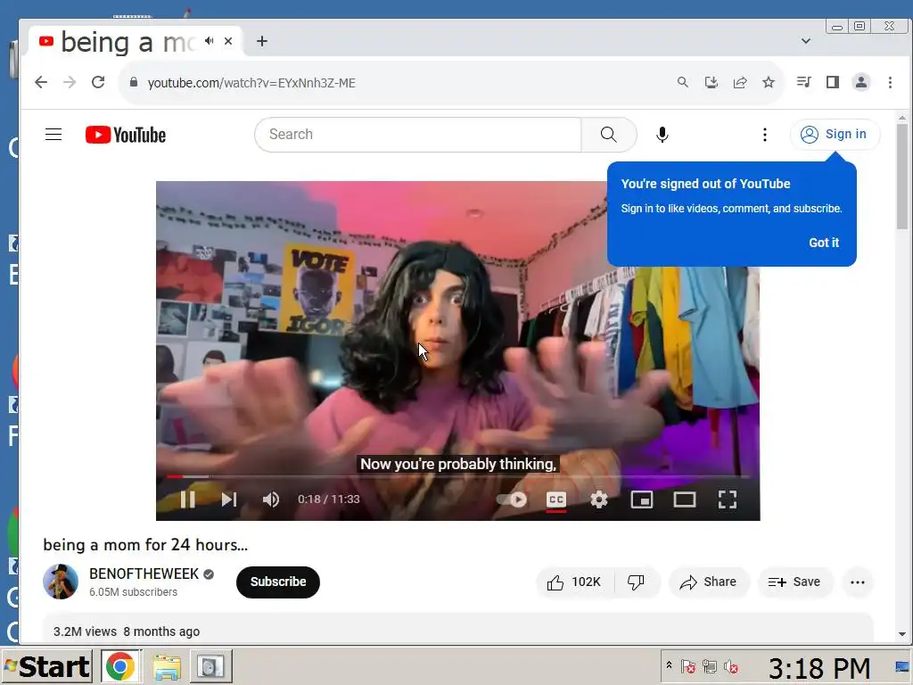Mute the video volume speaker icon

pos(271,499)
